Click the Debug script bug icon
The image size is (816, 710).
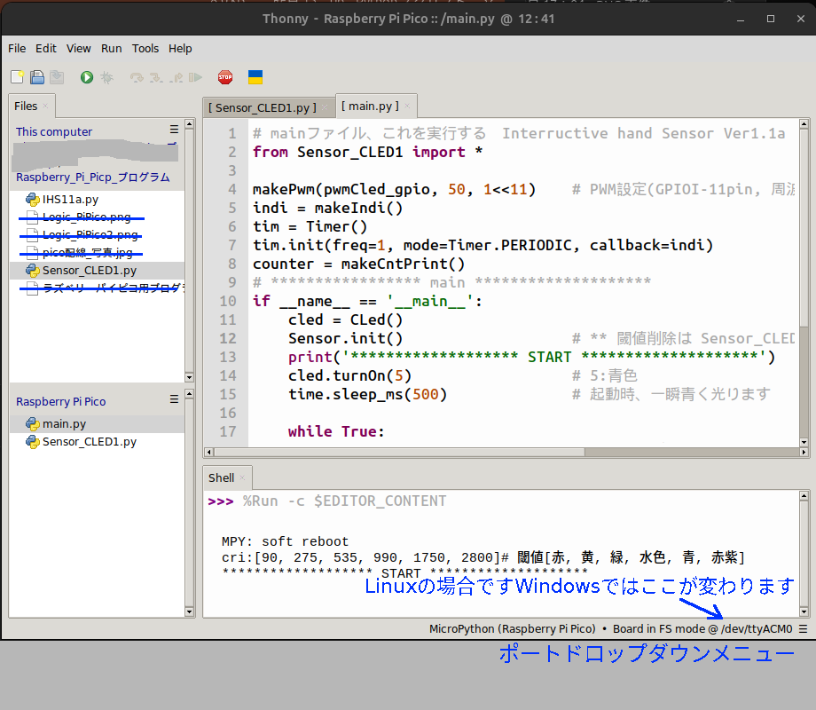(x=106, y=77)
